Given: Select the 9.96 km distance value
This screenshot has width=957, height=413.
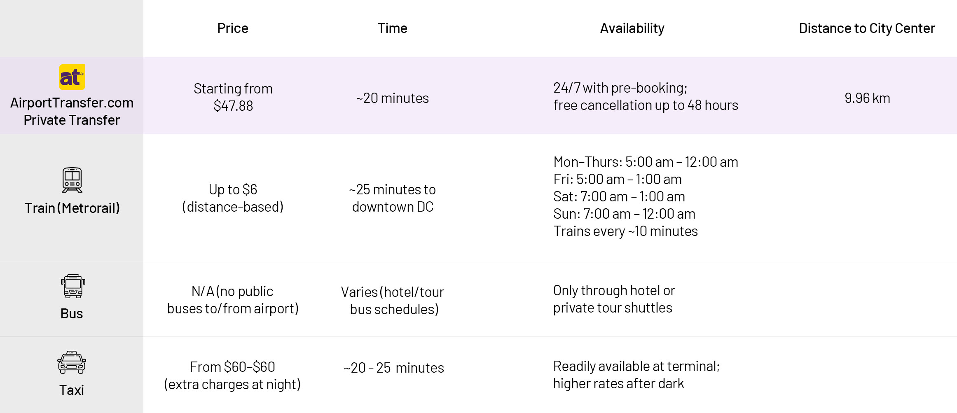Looking at the screenshot, I should click(867, 98).
